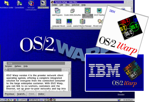Click the WarpCenter OS/2 Warp menu button
This screenshot has width=151, height=102.
pyautogui.click(x=2, y=100)
